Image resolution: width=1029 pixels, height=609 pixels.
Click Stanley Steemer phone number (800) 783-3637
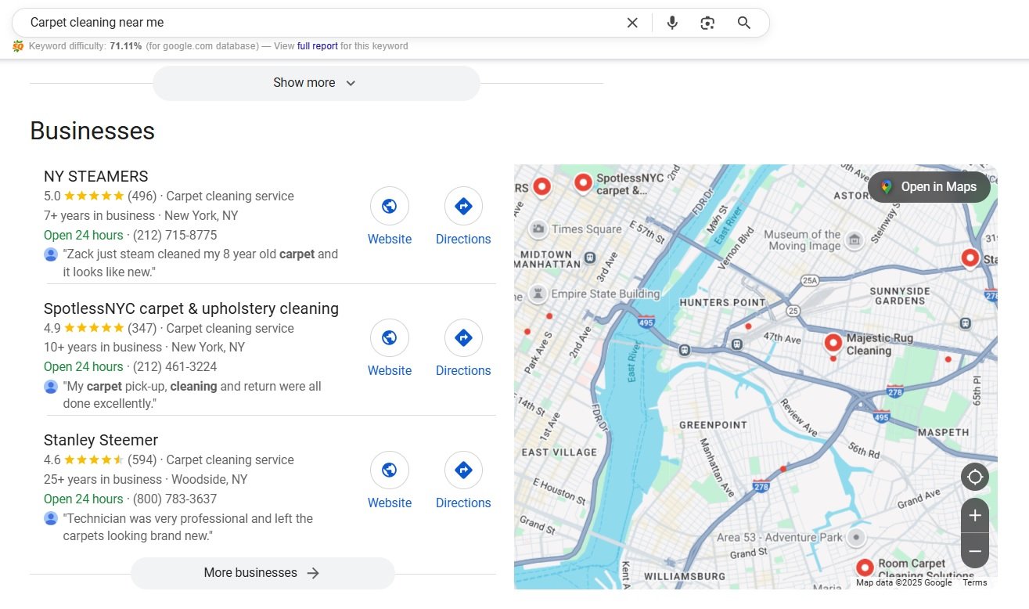tap(175, 499)
